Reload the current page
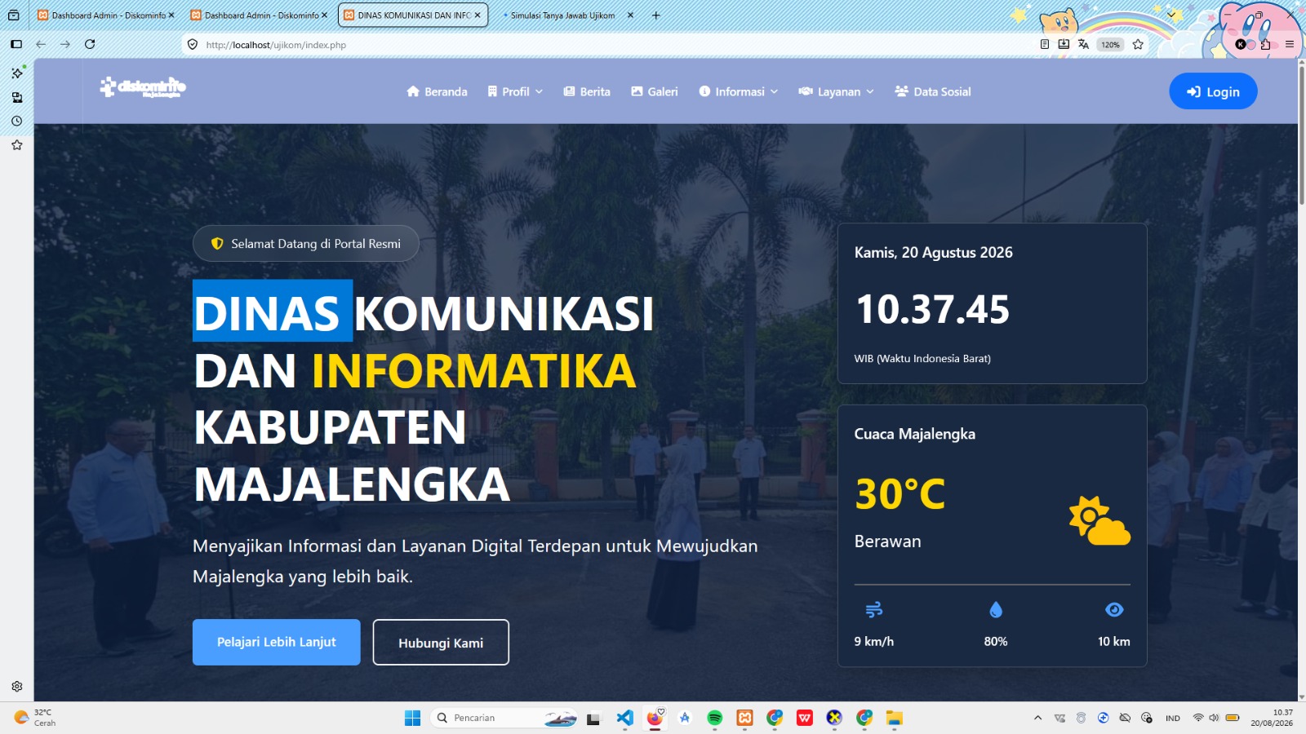The image size is (1306, 734). pyautogui.click(x=90, y=45)
